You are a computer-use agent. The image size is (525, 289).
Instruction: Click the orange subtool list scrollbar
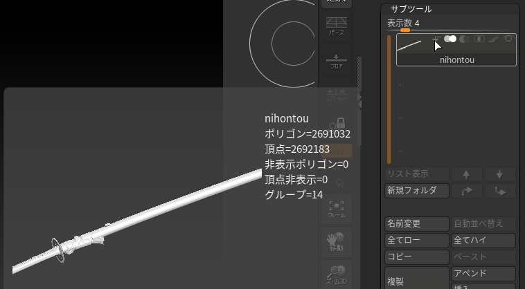click(x=389, y=100)
